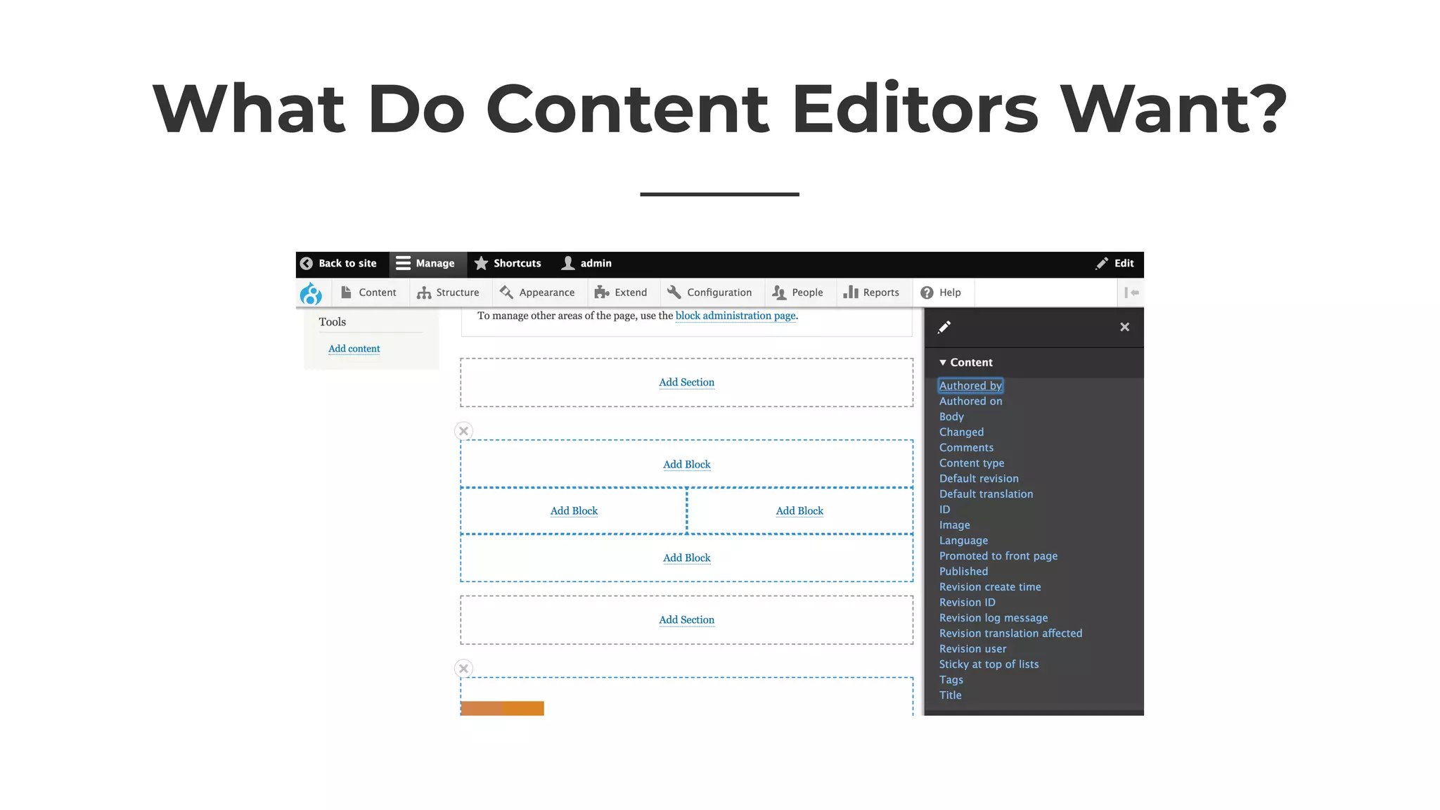Collapse the Content fields group
Image resolution: width=1440 pixels, height=810 pixels.
pyautogui.click(x=965, y=363)
